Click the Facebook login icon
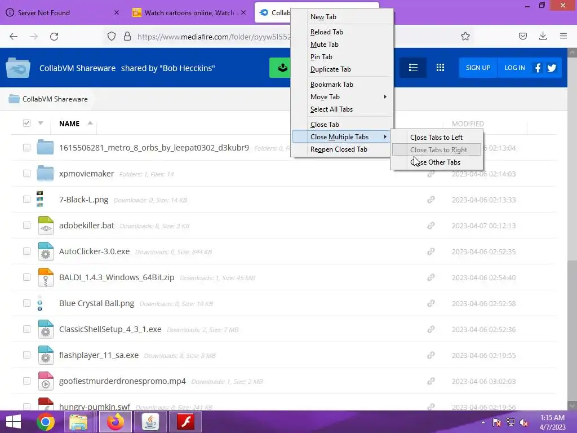 [538, 68]
